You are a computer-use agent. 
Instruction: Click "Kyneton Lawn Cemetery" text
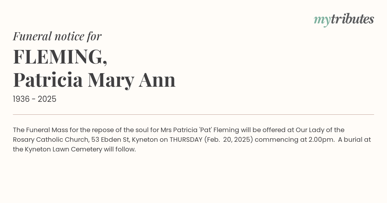point(63,149)
